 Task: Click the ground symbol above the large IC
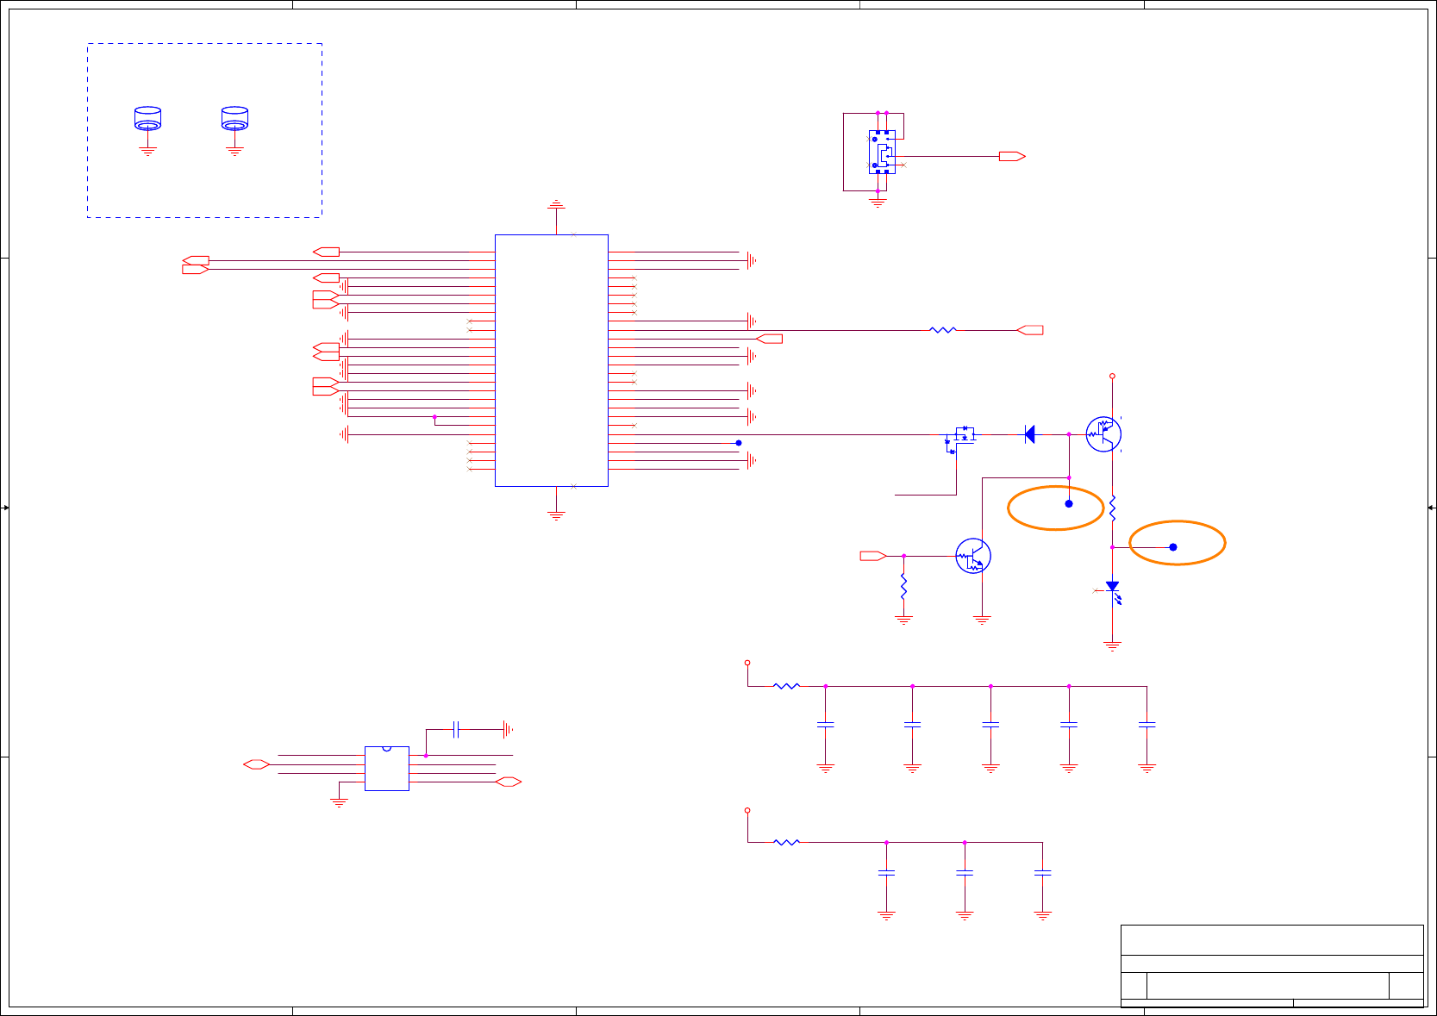[x=556, y=205]
